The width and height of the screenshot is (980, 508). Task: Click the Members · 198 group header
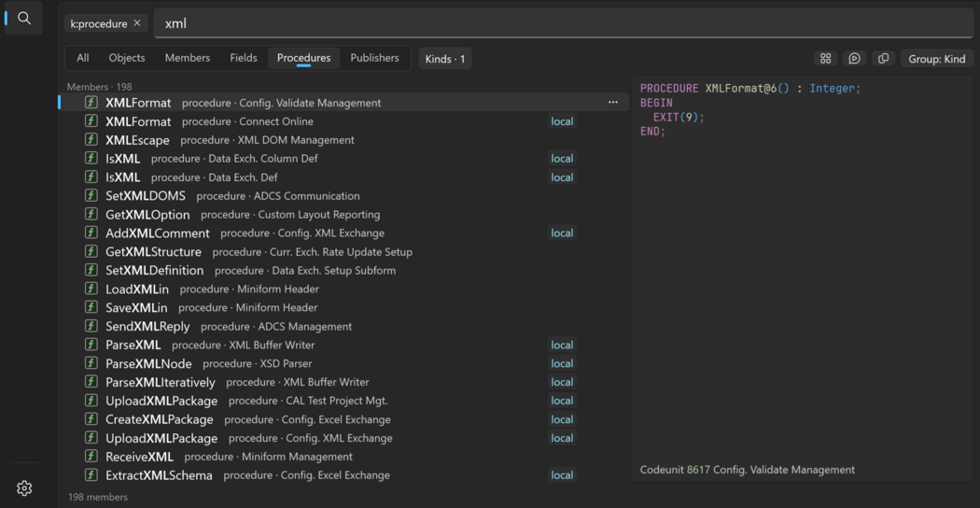click(99, 87)
